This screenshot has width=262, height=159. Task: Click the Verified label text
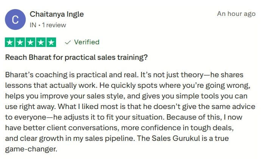87,42
